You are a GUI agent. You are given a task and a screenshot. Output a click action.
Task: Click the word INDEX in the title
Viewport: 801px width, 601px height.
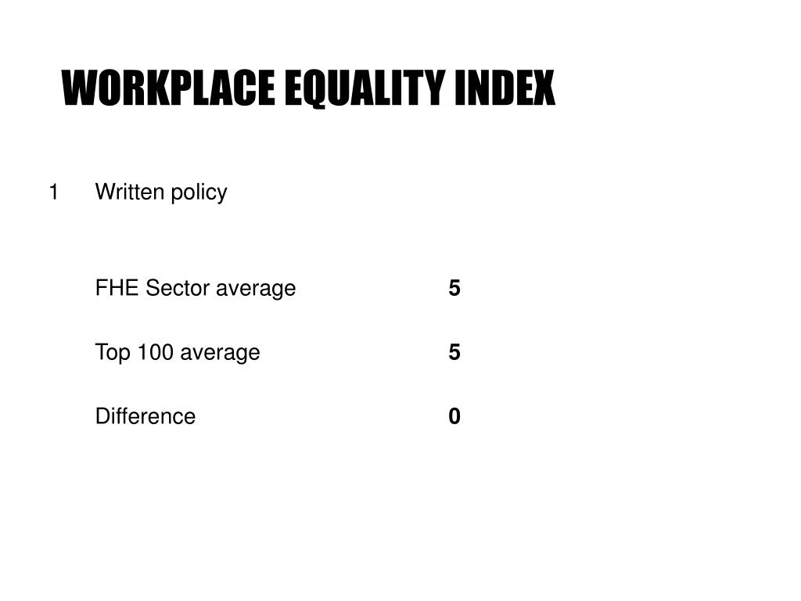coord(505,88)
